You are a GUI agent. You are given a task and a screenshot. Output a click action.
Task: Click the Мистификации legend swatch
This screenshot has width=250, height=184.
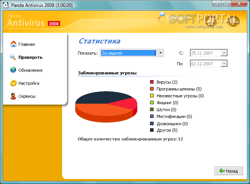152,116
